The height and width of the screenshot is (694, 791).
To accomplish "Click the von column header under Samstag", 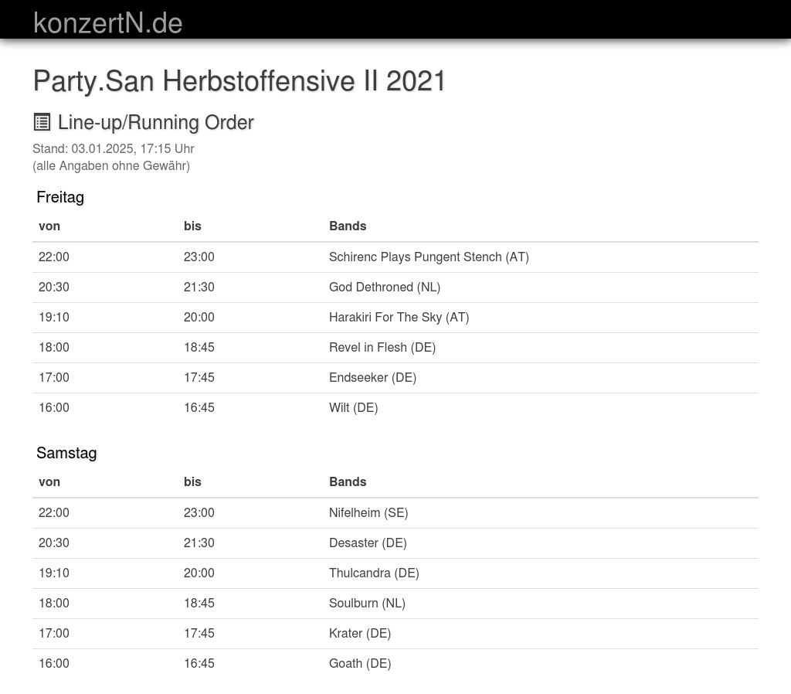I will click(x=49, y=481).
